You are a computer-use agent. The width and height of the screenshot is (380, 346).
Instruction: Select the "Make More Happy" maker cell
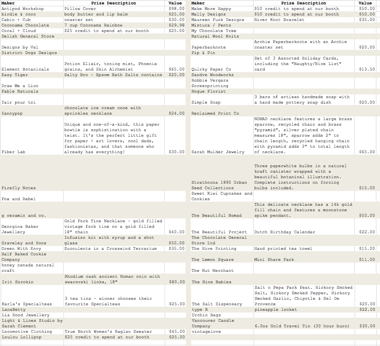[x=222, y=9]
